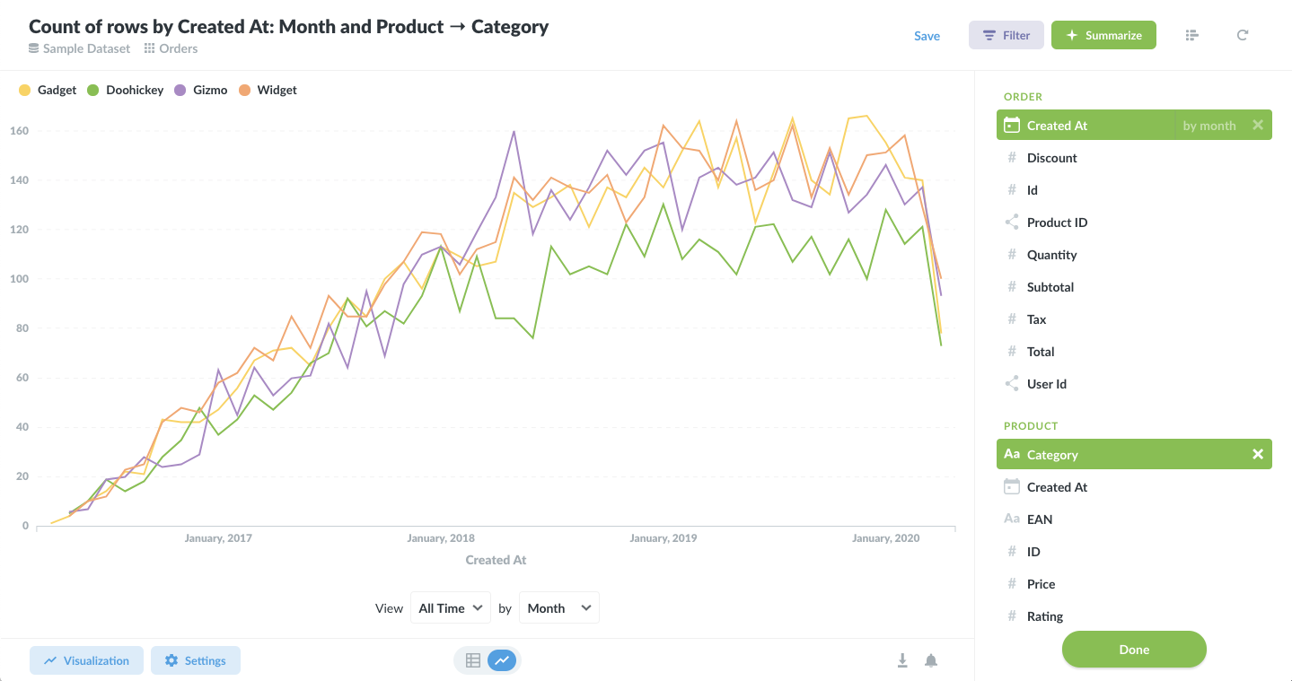The width and height of the screenshot is (1292, 681).
Task: Click the User Id connection icon
Action: coord(1012,384)
